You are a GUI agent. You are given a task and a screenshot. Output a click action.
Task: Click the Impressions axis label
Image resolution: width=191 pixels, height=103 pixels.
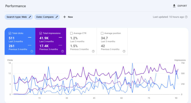[180, 60]
